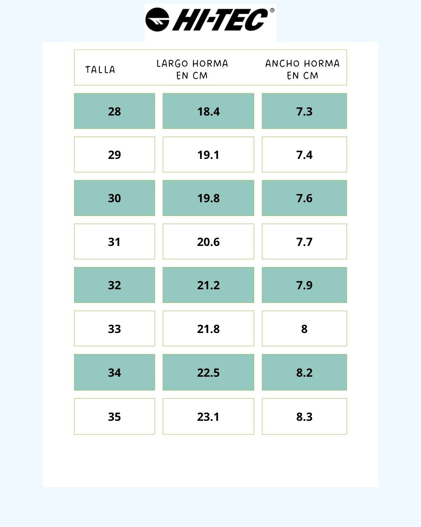This screenshot has height=527, width=421.
Task: Click the 8.3 width cell
Action: pos(304,417)
